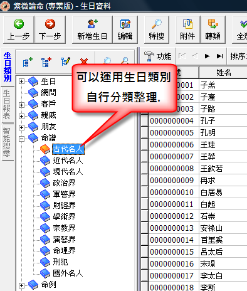Select the 近代名人 category
The width and height of the screenshot is (247, 291).
68,161
